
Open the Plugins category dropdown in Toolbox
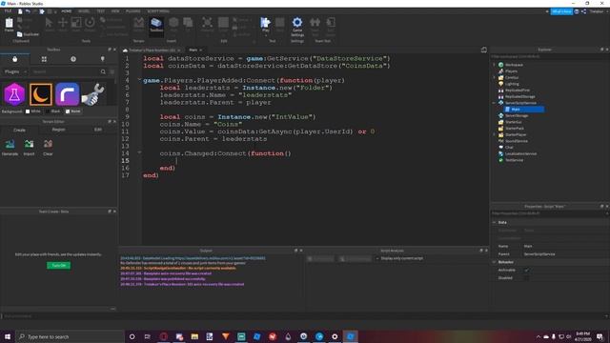pyautogui.click(x=15, y=71)
